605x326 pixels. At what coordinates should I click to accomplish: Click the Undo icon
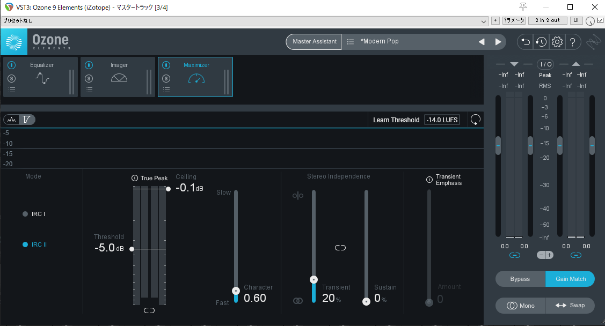click(x=525, y=42)
